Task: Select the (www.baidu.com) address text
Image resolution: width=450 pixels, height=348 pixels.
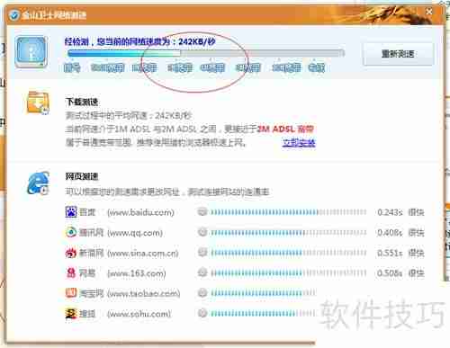Action: point(140,213)
